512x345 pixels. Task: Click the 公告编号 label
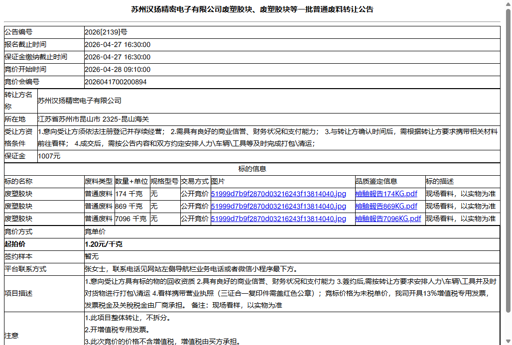18,32
